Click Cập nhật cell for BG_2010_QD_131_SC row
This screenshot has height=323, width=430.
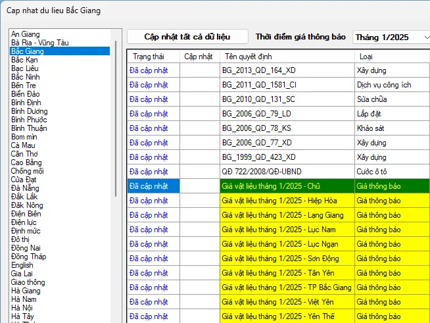click(x=199, y=99)
